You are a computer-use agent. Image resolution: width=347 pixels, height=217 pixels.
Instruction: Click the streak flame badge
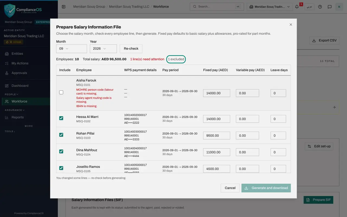tap(14, 42)
